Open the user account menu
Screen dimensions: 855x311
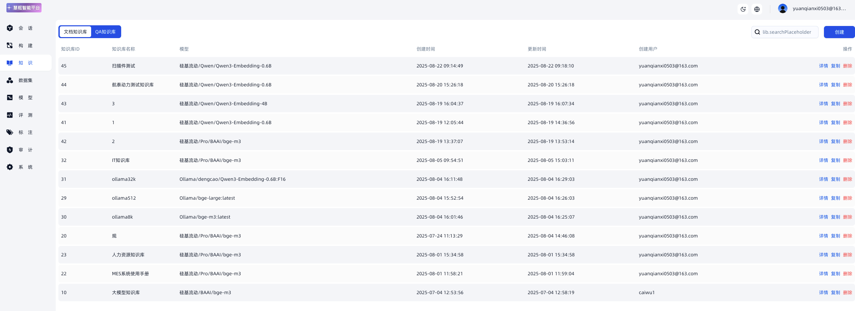tap(811, 8)
